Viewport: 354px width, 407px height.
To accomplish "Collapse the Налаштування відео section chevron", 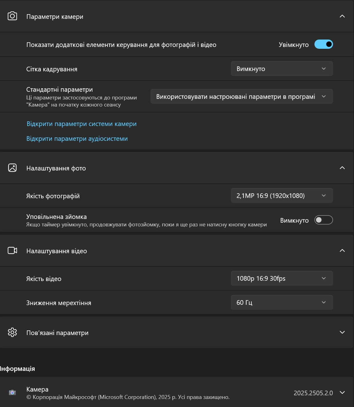I will coord(342,250).
